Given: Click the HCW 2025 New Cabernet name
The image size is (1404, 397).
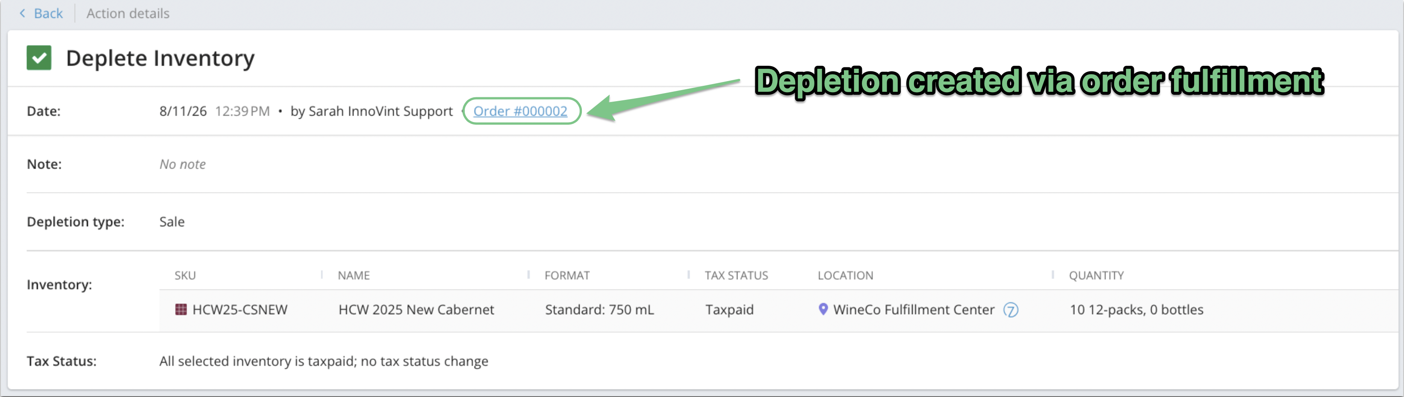Looking at the screenshot, I should 416,309.
